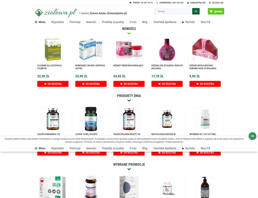The width and height of the screenshot is (258, 198).
Task: Open the Promocje menu item
Action: coord(75,22)
